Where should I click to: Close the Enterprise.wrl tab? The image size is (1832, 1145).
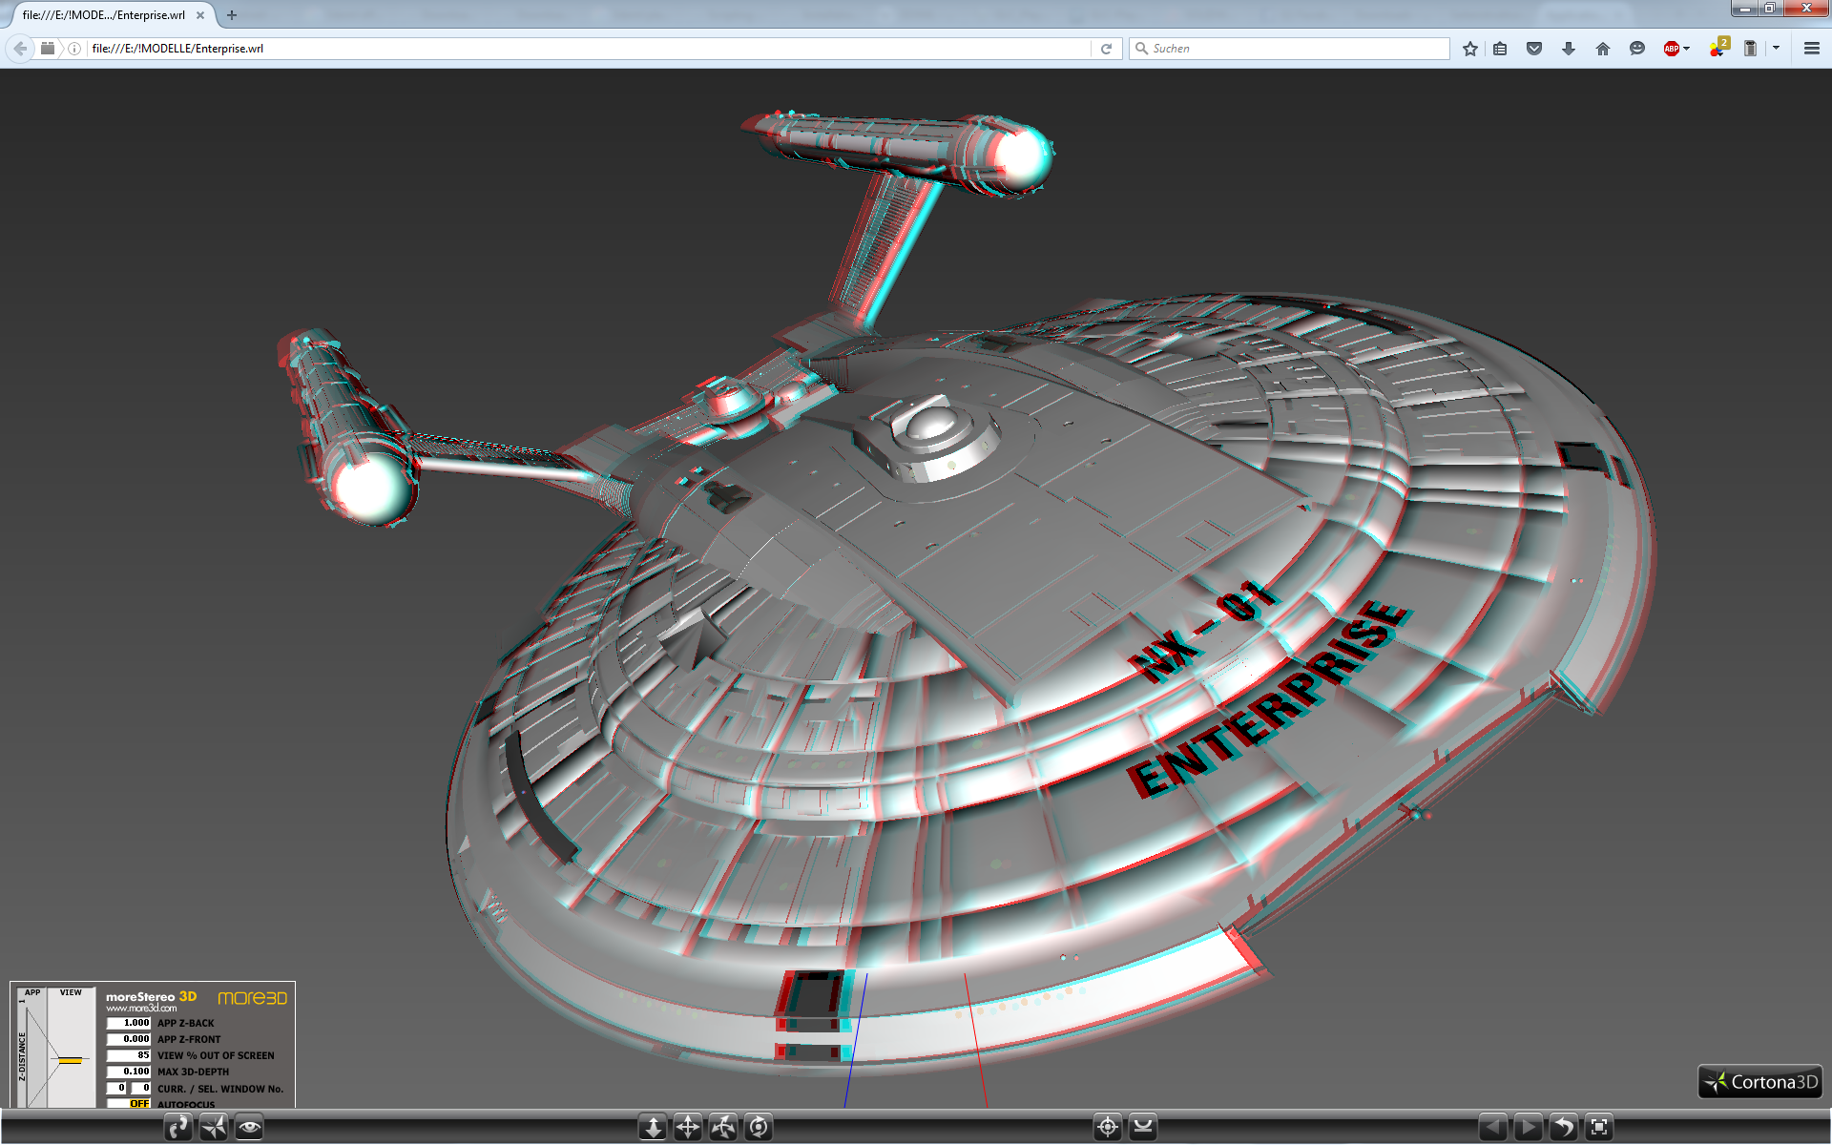coord(200,15)
